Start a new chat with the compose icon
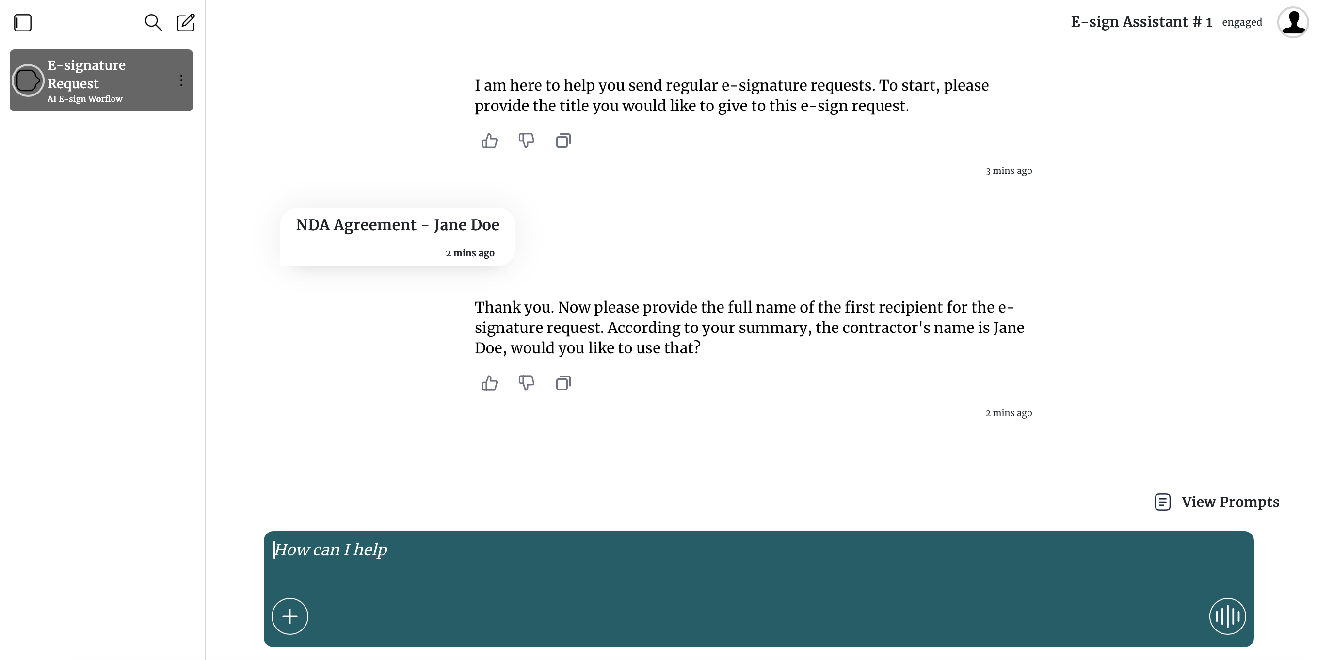This screenshot has height=660, width=1317. pos(186,22)
